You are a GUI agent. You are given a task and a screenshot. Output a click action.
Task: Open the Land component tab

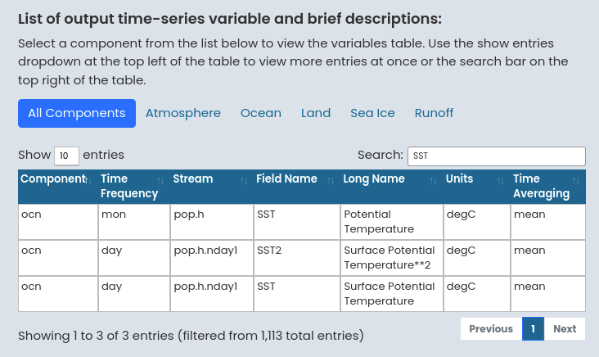coord(316,113)
